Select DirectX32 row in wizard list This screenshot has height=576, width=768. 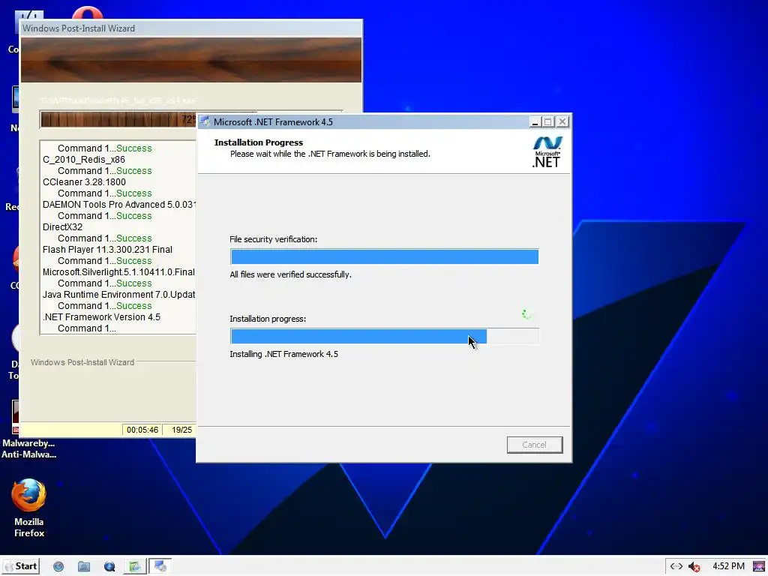click(63, 227)
